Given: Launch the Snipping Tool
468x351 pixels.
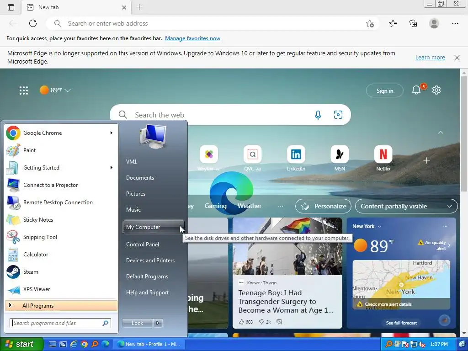Looking at the screenshot, I should coord(61,237).
